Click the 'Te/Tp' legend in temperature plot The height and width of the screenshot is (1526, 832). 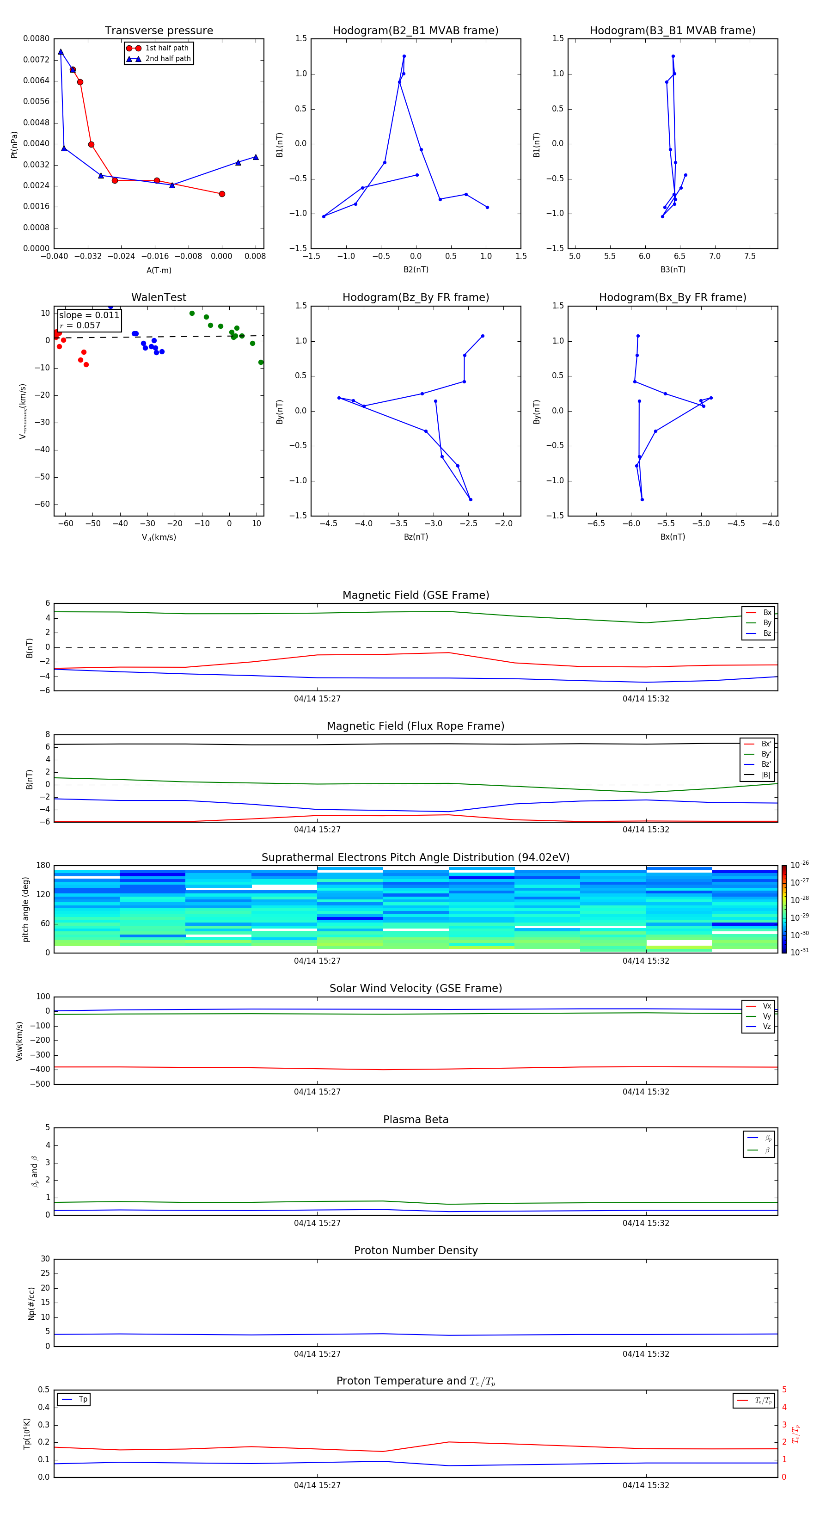[x=753, y=1400]
